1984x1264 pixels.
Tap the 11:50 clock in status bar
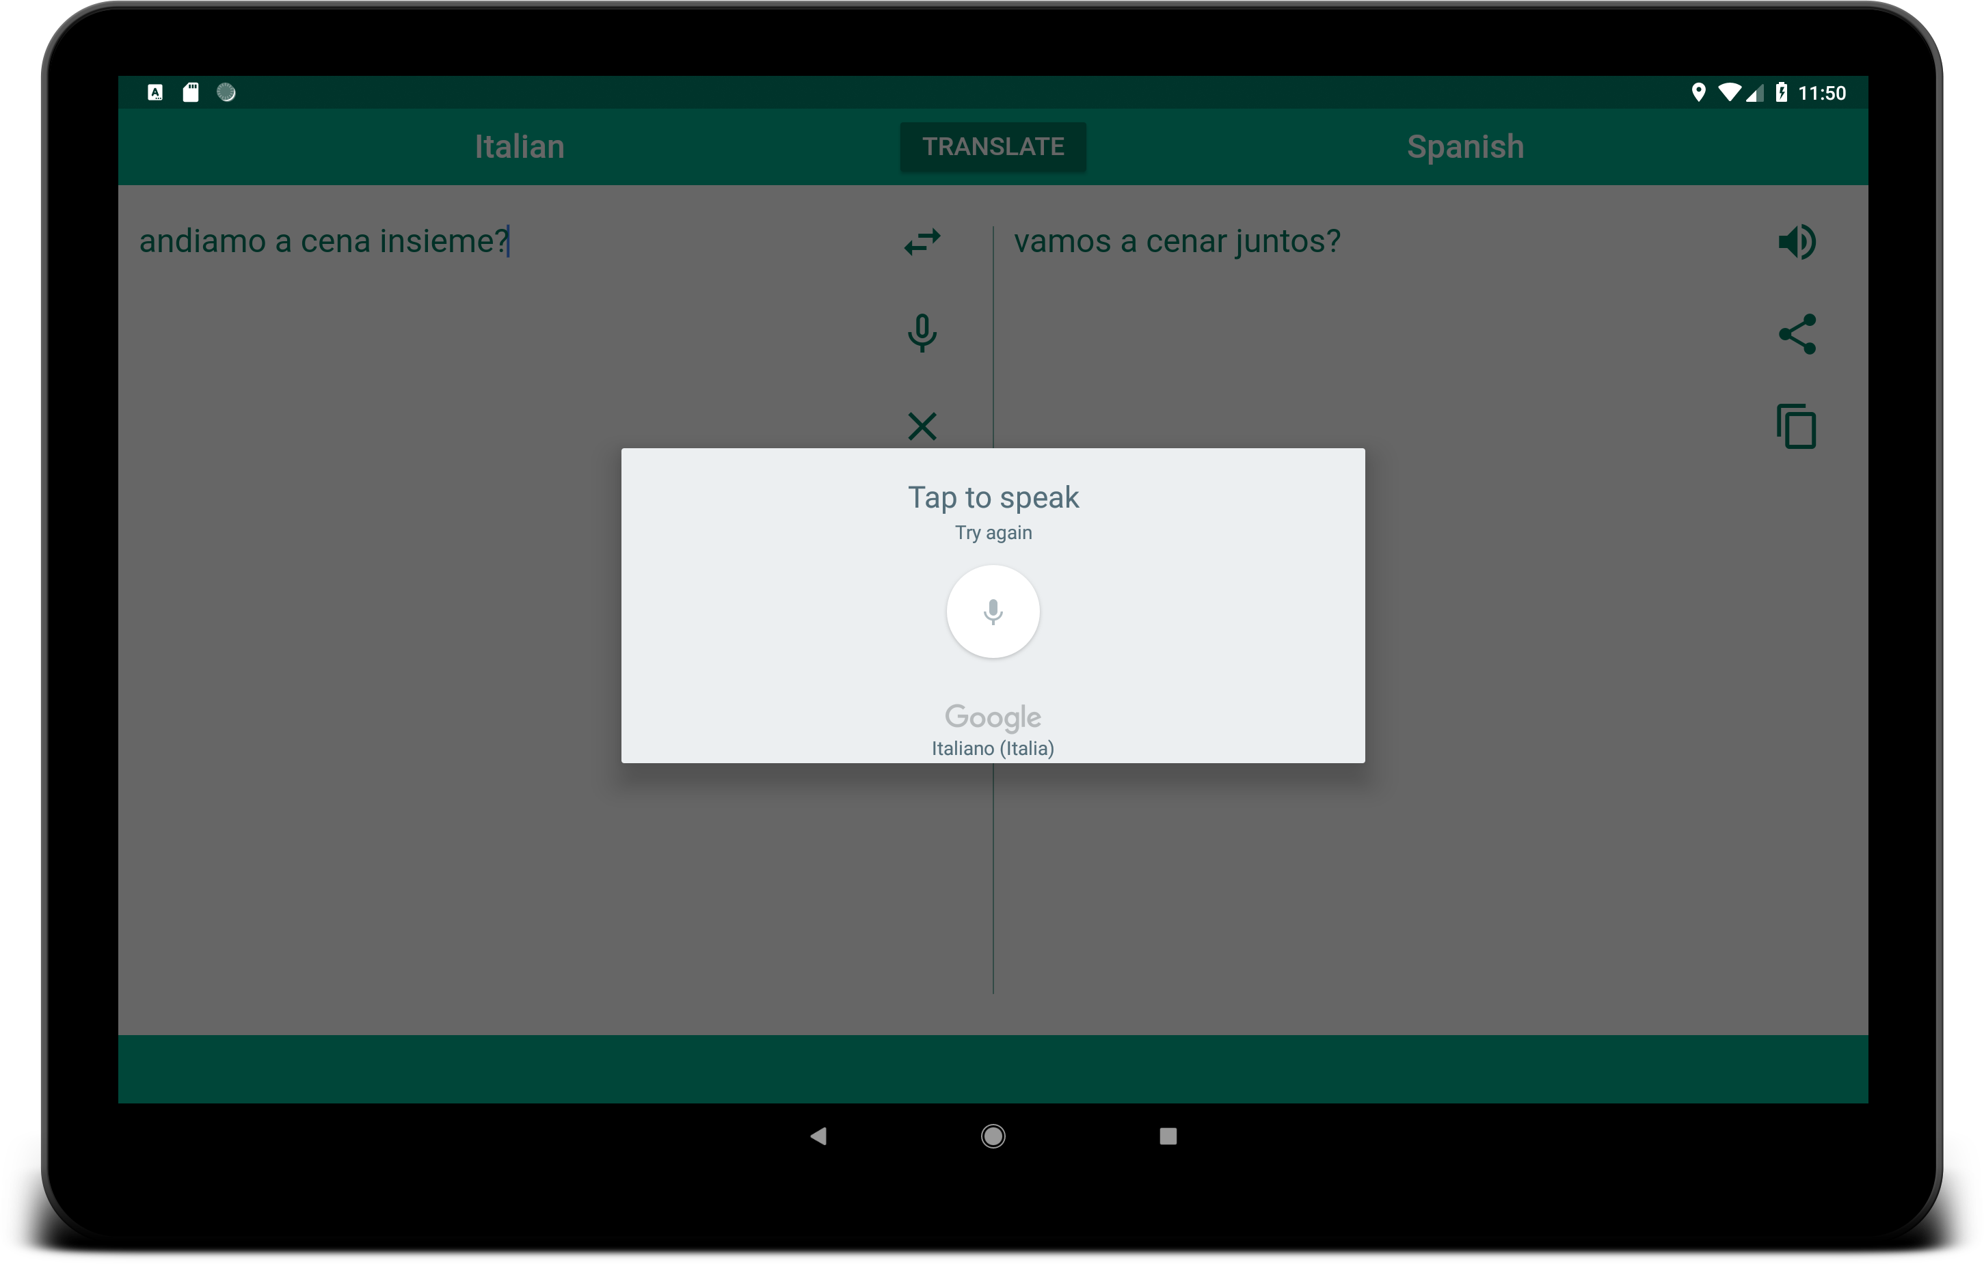point(1822,93)
